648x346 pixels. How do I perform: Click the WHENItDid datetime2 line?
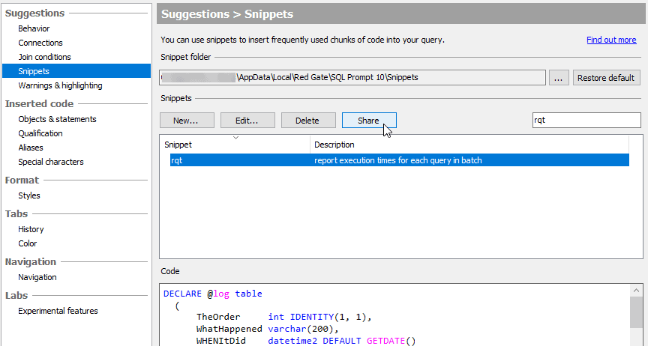click(x=306, y=341)
